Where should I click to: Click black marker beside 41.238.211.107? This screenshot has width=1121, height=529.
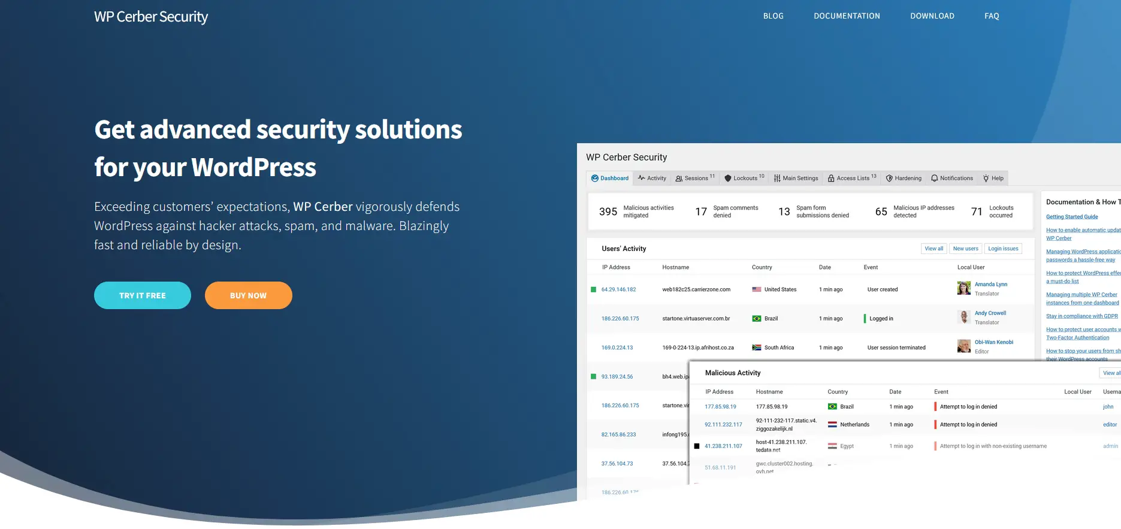coord(697,446)
